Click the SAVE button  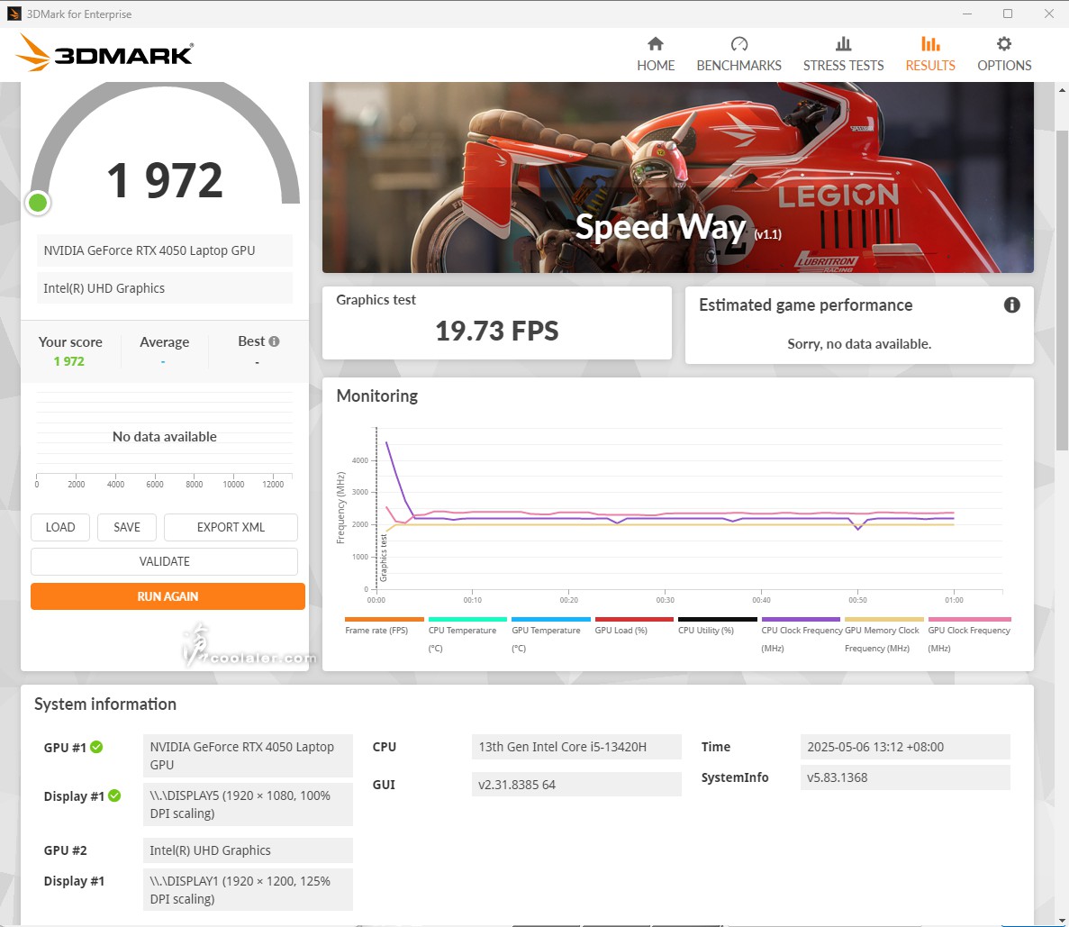coord(127,527)
